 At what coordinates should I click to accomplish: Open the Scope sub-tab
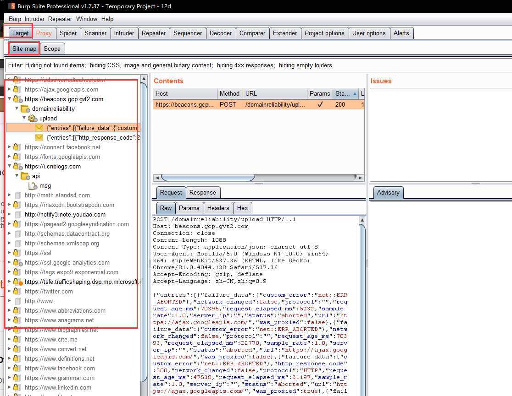[x=52, y=49]
